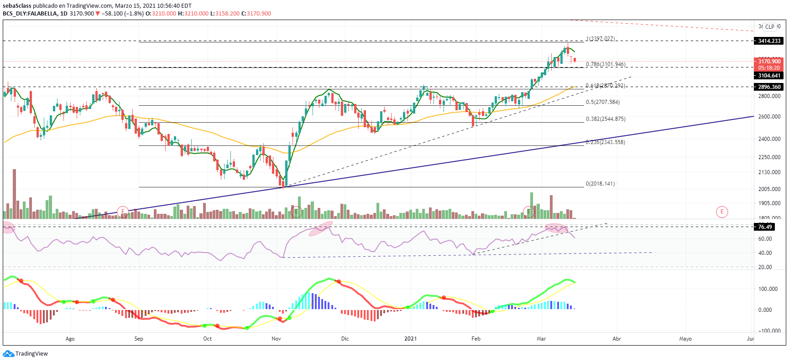Click the 2600.000 price scale tick
789x362 pixels.
click(769, 117)
